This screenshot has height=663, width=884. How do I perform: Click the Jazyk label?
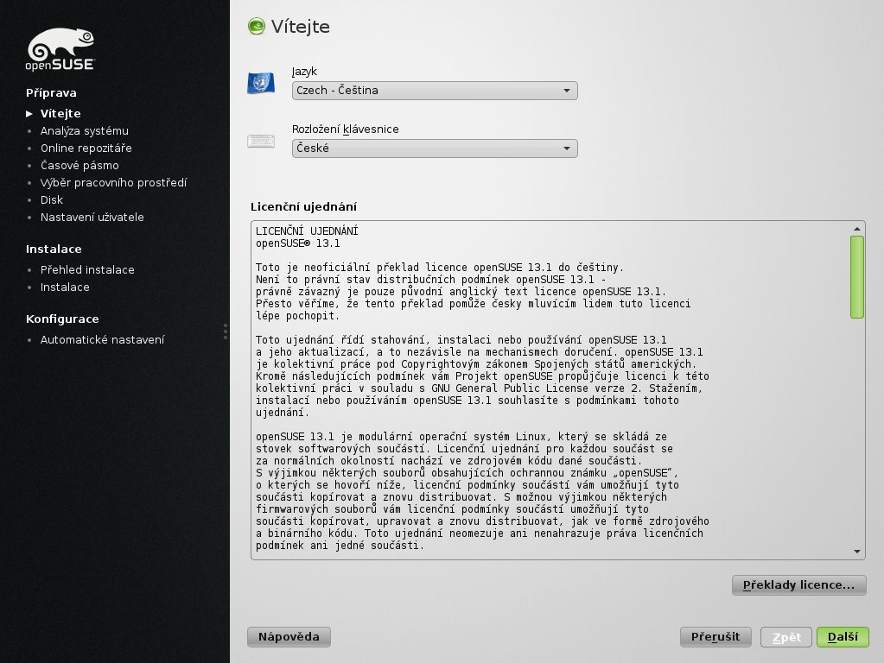(x=304, y=72)
